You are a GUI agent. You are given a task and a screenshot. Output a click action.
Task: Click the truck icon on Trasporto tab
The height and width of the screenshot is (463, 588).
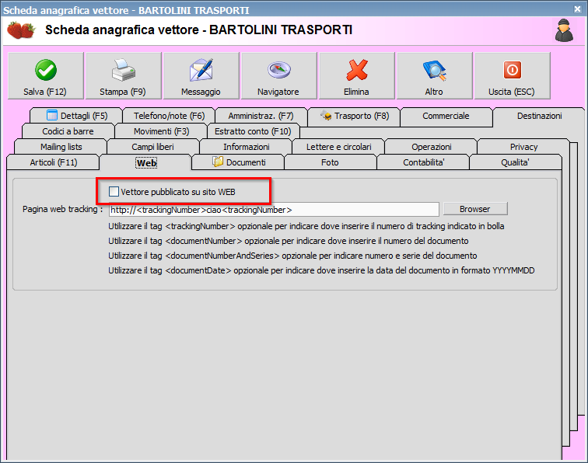pyautogui.click(x=326, y=116)
